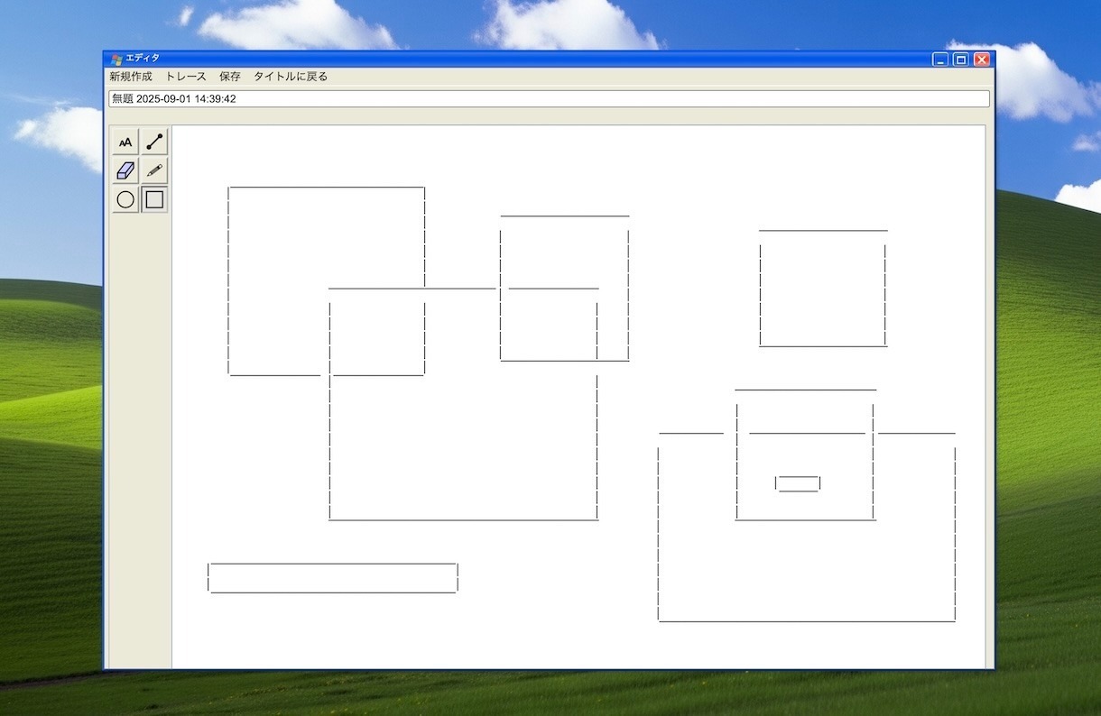
Task: Choose the eraser tool
Action: pyautogui.click(x=125, y=170)
